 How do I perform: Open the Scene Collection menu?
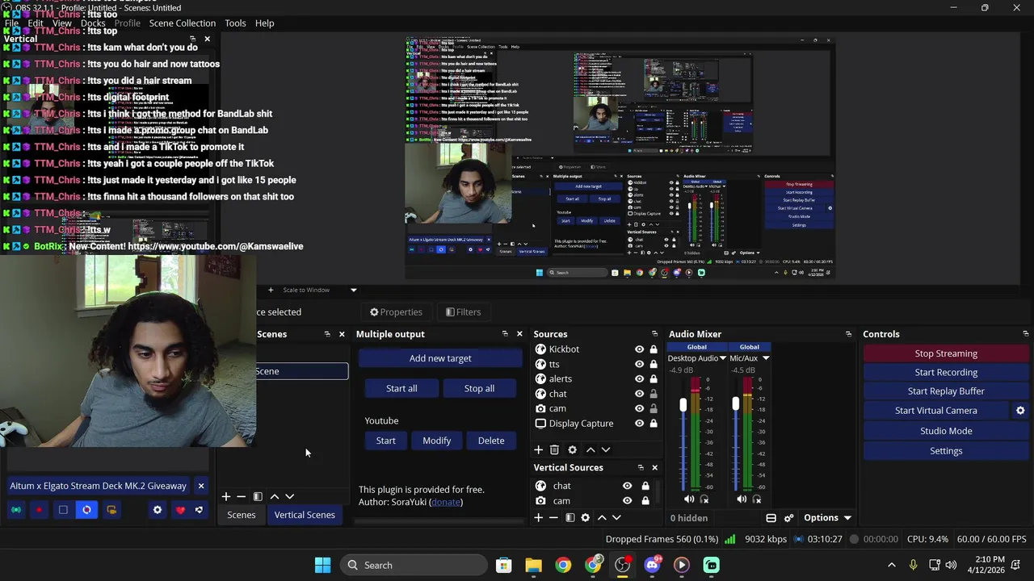click(x=182, y=23)
